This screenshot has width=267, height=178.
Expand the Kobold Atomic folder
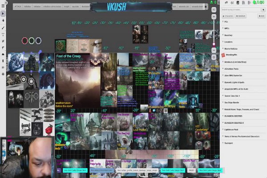tap(243, 109)
